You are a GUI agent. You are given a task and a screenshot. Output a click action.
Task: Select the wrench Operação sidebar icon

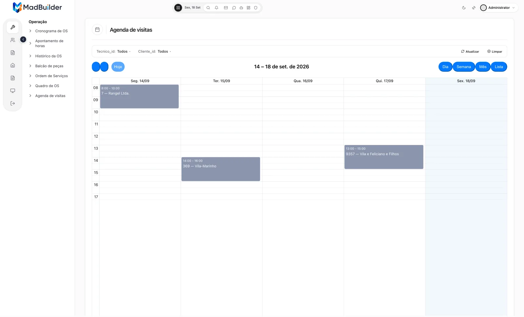13,27
